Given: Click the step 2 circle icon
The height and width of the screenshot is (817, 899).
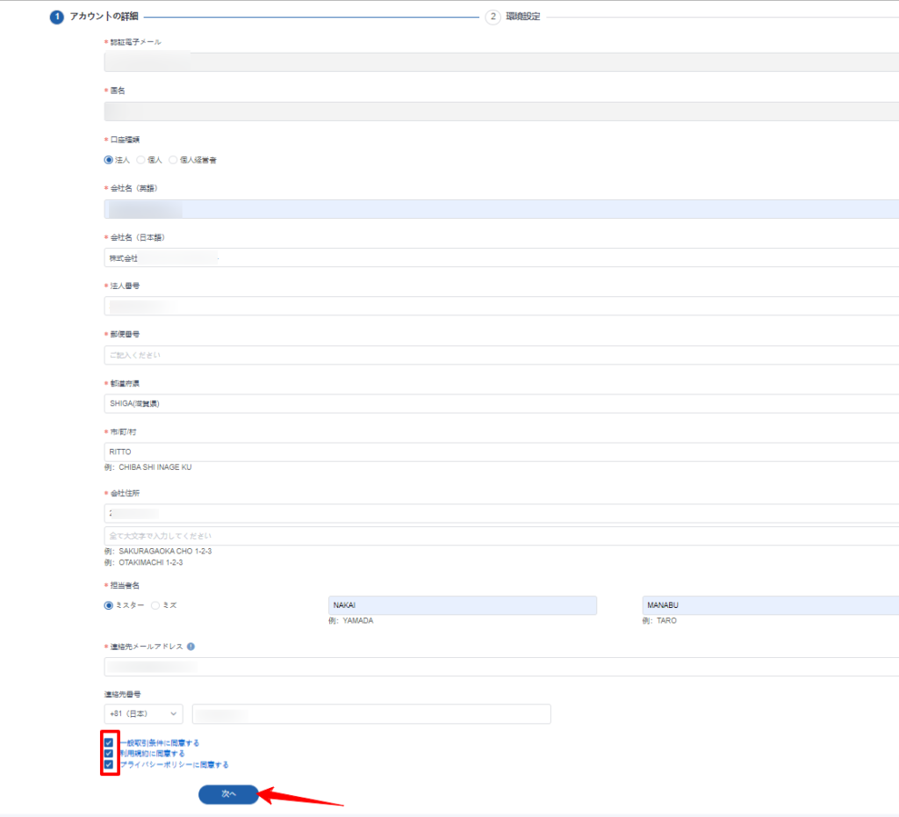Looking at the screenshot, I should click(x=493, y=18).
